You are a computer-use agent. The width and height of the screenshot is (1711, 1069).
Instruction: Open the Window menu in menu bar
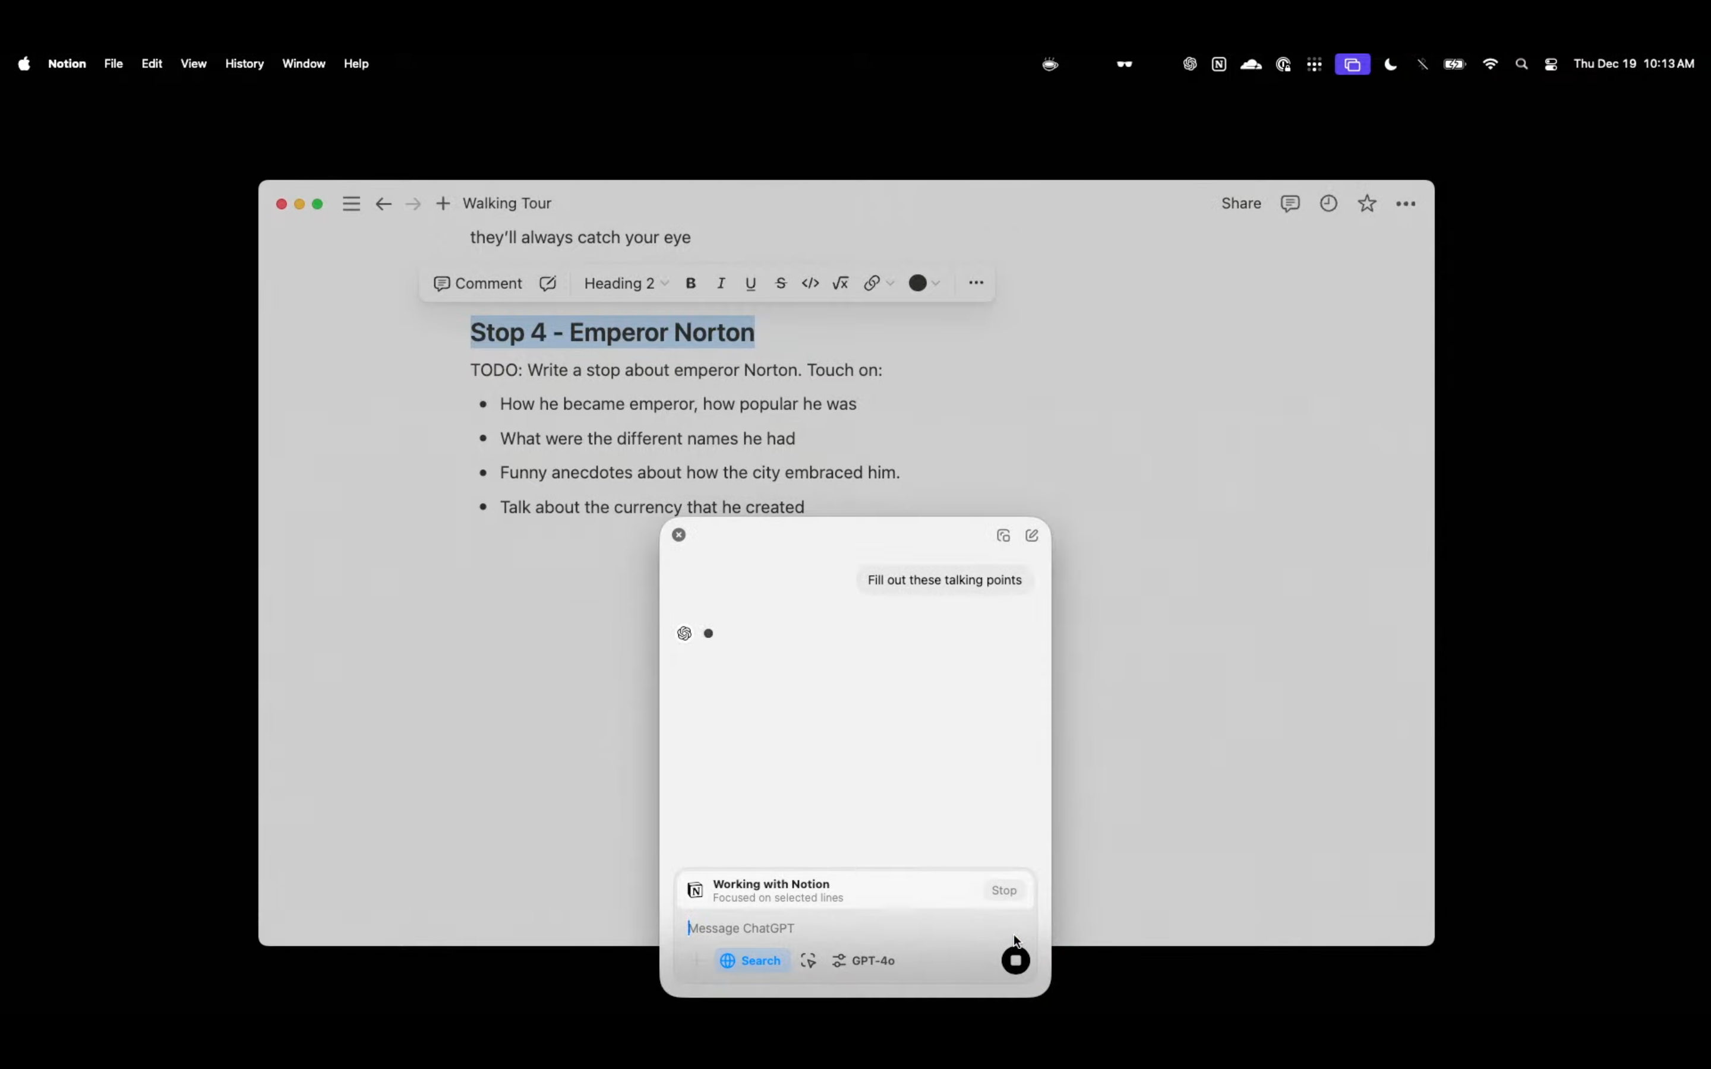pos(304,64)
